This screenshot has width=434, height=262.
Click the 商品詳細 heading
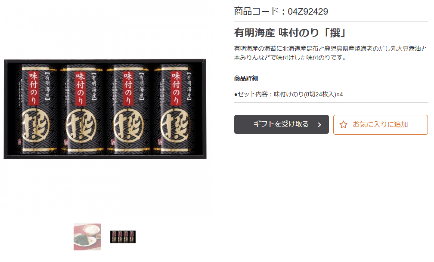[246, 78]
